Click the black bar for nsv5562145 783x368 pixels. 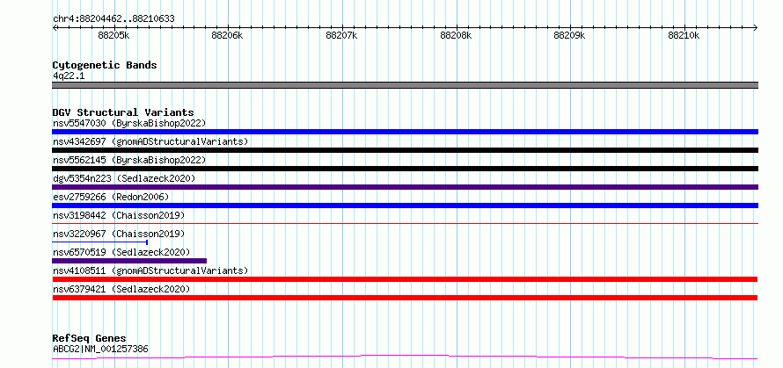coord(405,169)
